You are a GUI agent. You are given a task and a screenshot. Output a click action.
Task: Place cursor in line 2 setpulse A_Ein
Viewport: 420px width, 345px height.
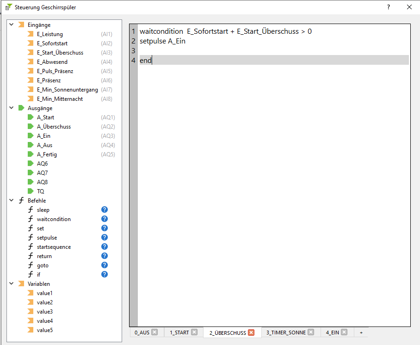pyautogui.click(x=162, y=41)
